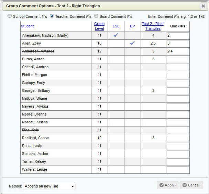Click the ESL column header link

[116, 26]
